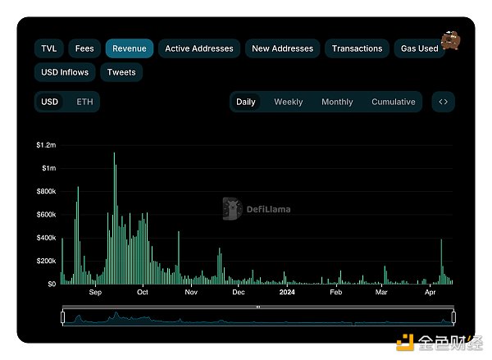Click the left handle of range slider
Image resolution: width=492 pixels, height=360 pixels.
click(63, 317)
